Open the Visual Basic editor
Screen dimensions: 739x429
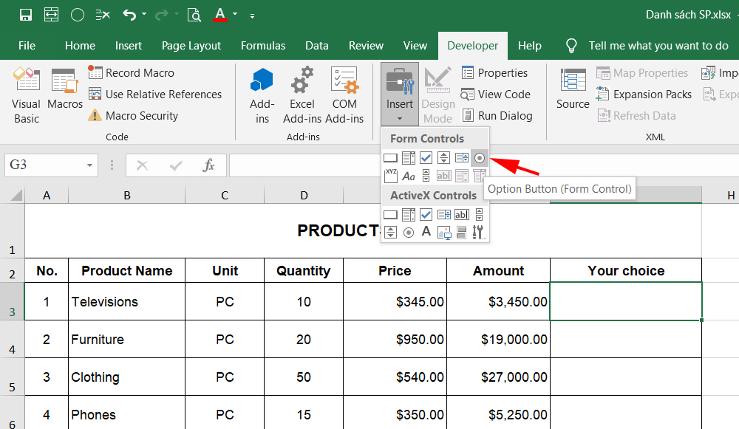point(27,95)
